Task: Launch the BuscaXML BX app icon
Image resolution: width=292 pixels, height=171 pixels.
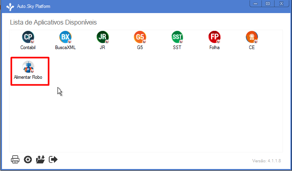Action: 65,37
